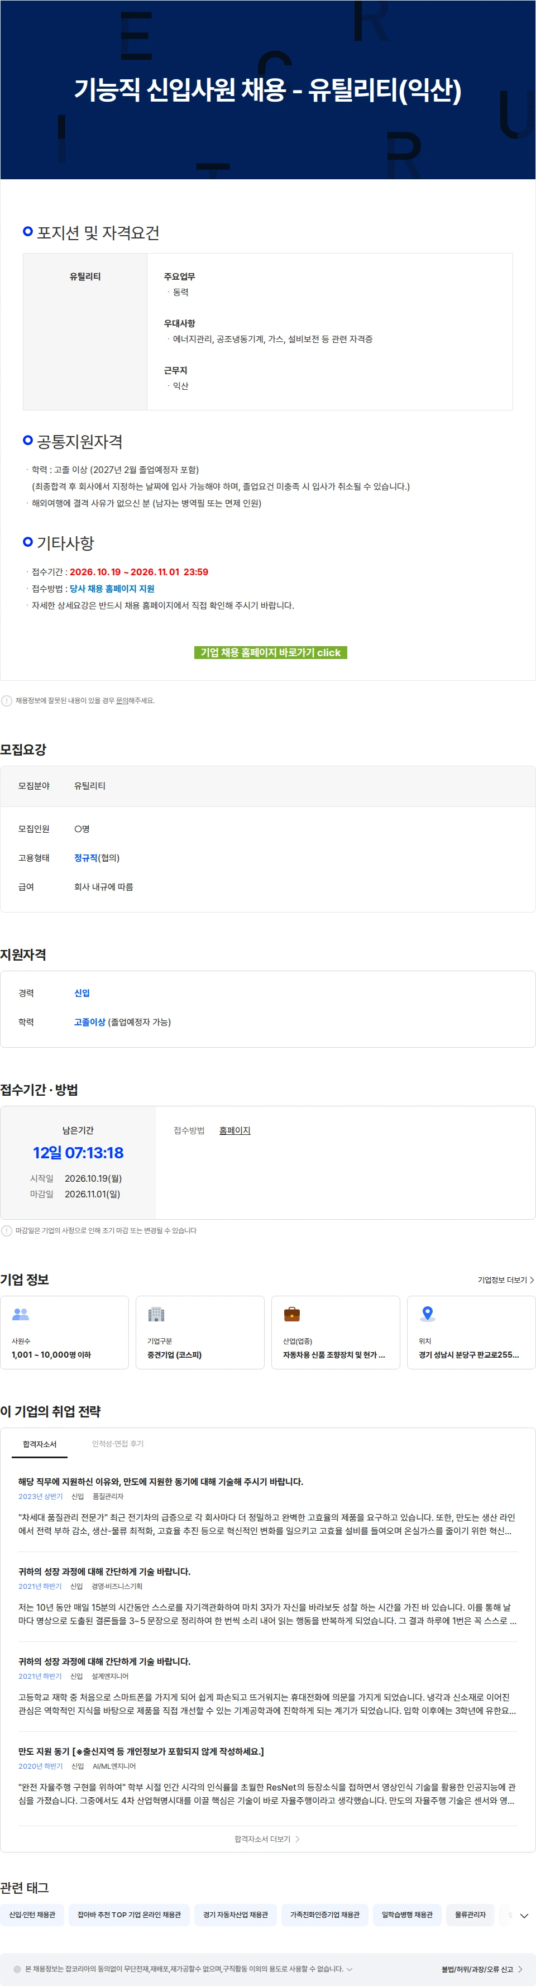Click the 사원수 people icon
Screen dimensions: 536x1986
tap(21, 1315)
